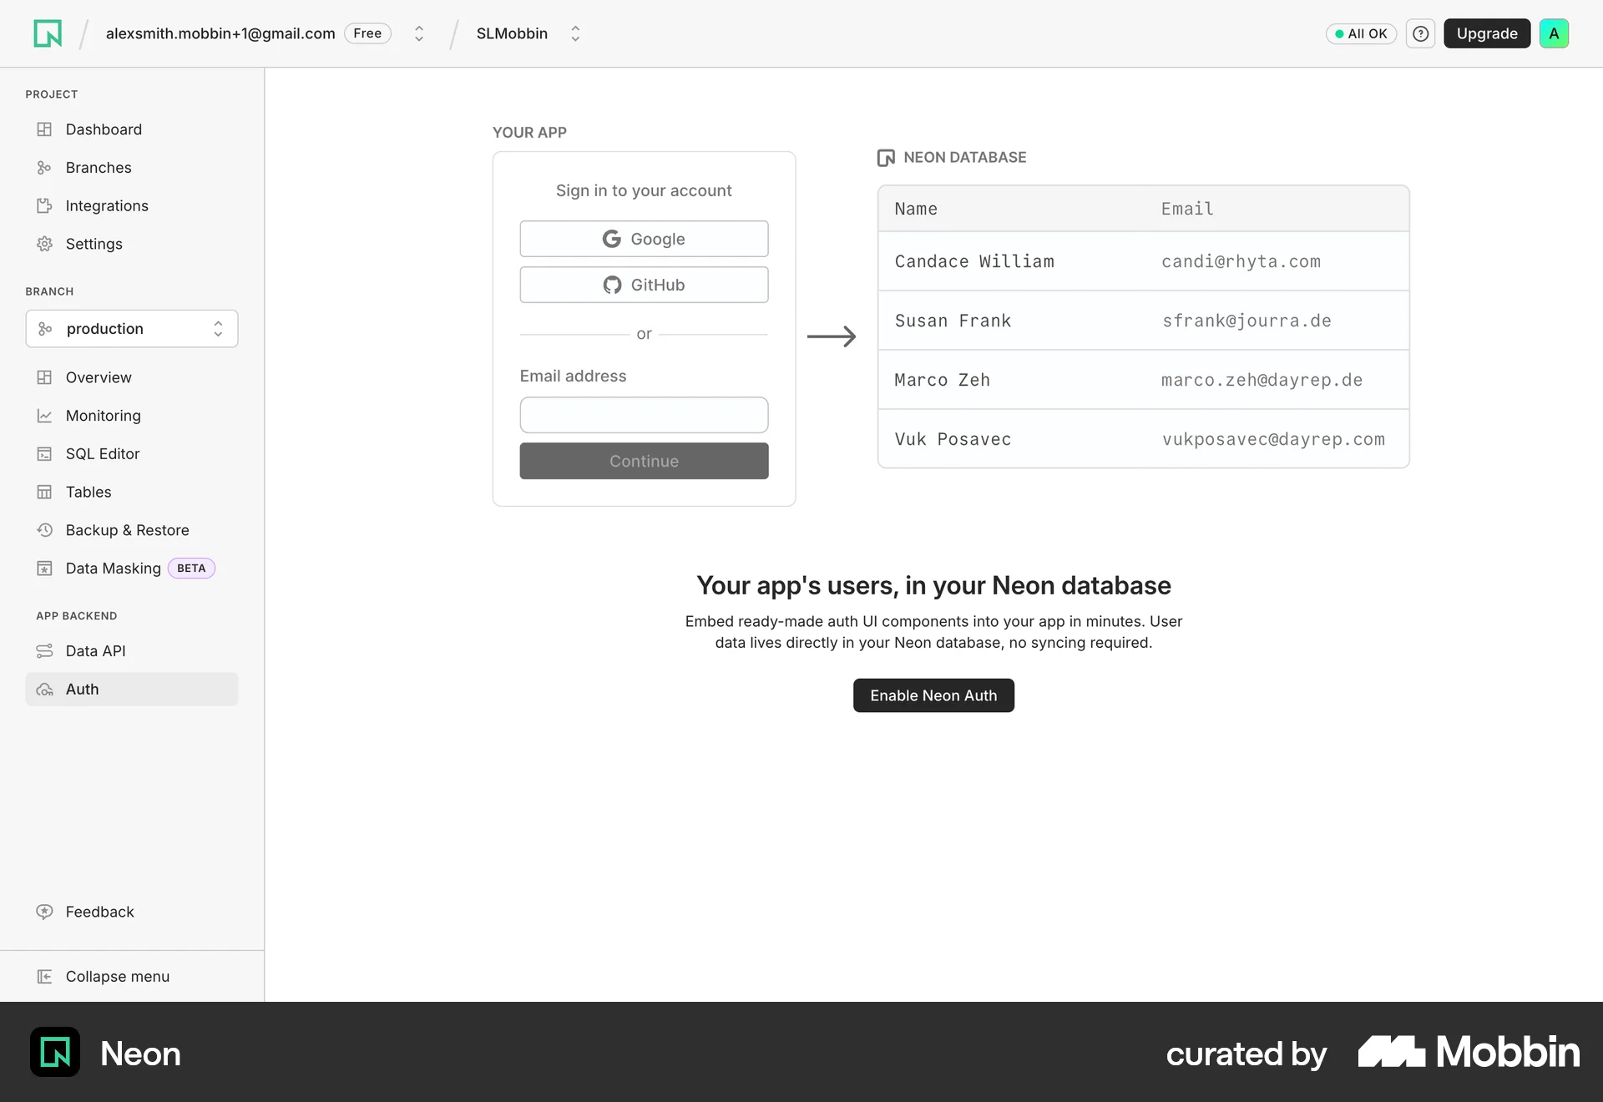
Task: Click the All OK status badge
Action: 1361,33
